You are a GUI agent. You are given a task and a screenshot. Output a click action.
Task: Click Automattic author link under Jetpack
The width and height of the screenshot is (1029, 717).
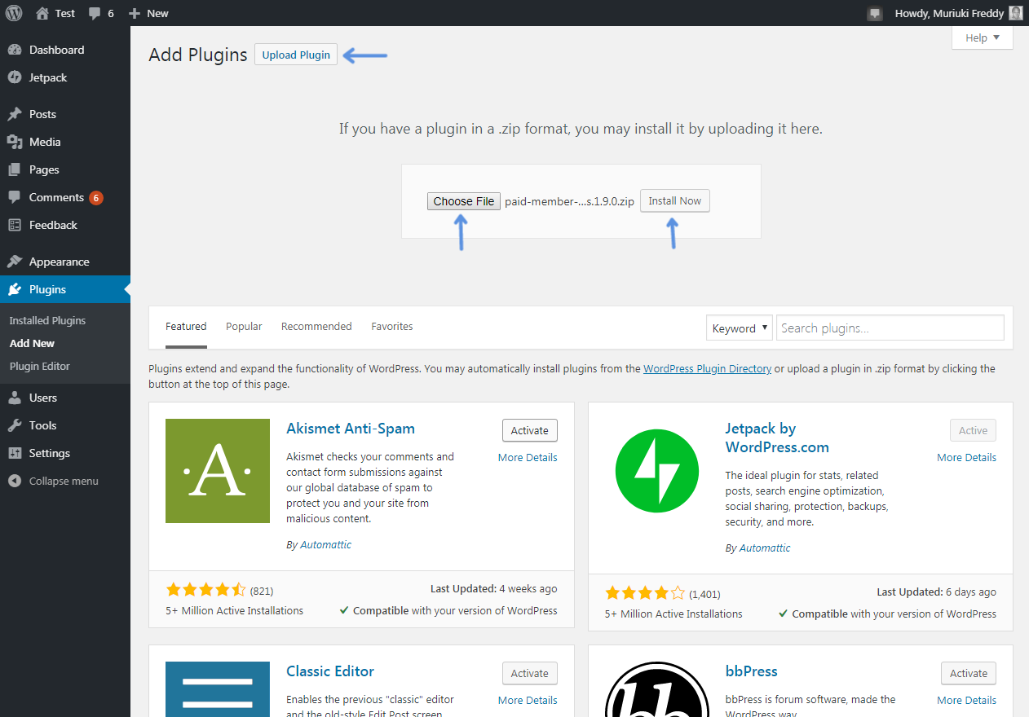click(764, 548)
